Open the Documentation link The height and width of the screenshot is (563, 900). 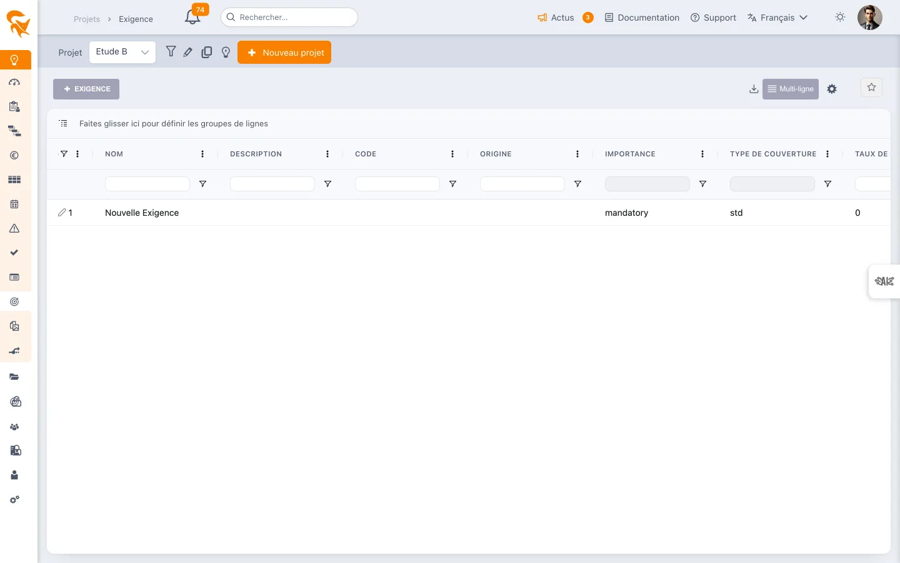(642, 18)
